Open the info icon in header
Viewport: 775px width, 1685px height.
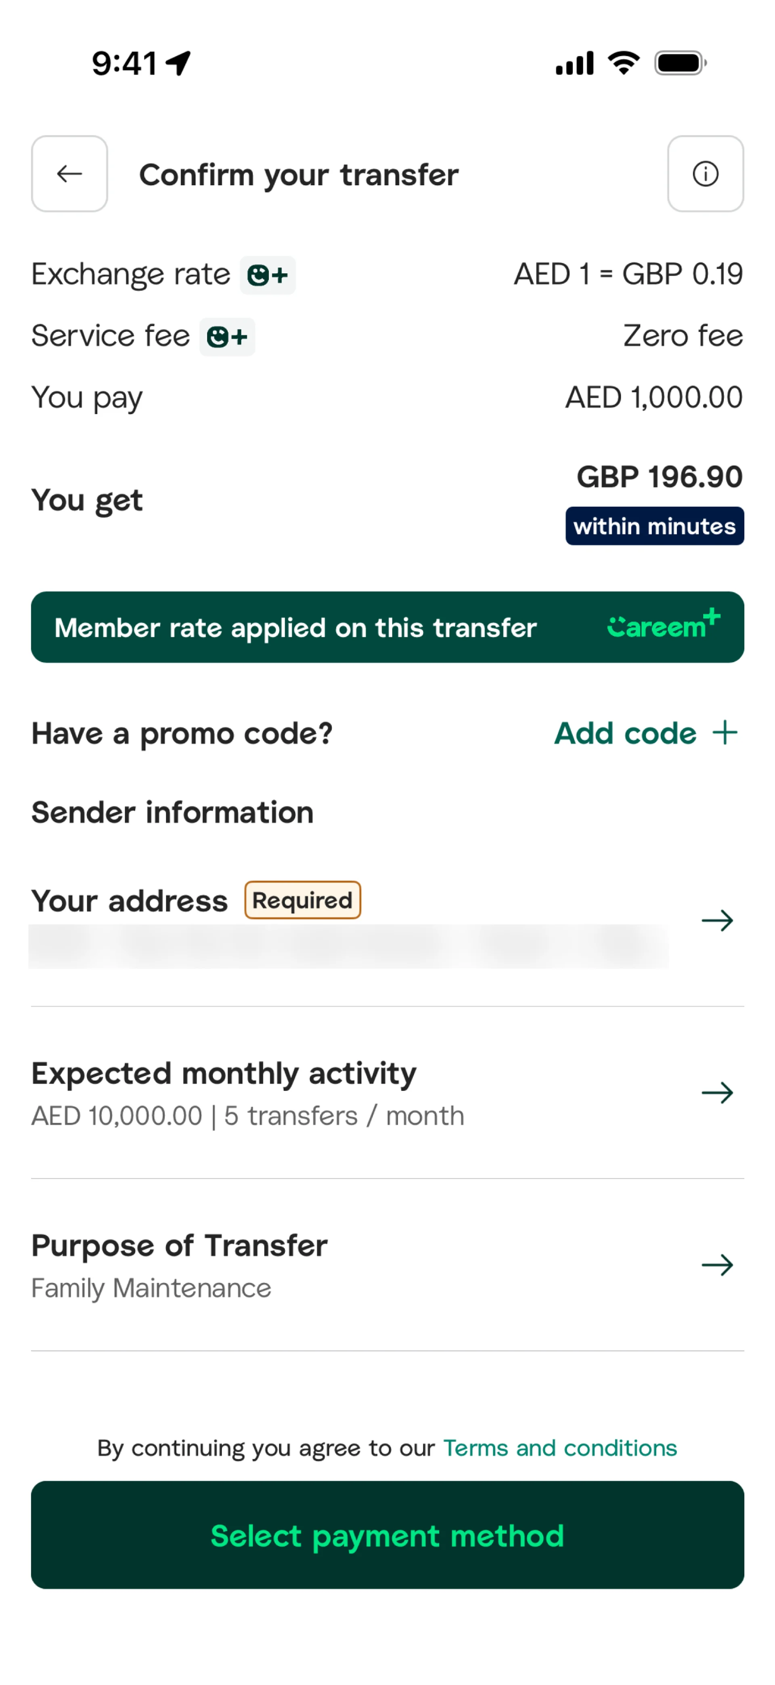[x=705, y=174]
